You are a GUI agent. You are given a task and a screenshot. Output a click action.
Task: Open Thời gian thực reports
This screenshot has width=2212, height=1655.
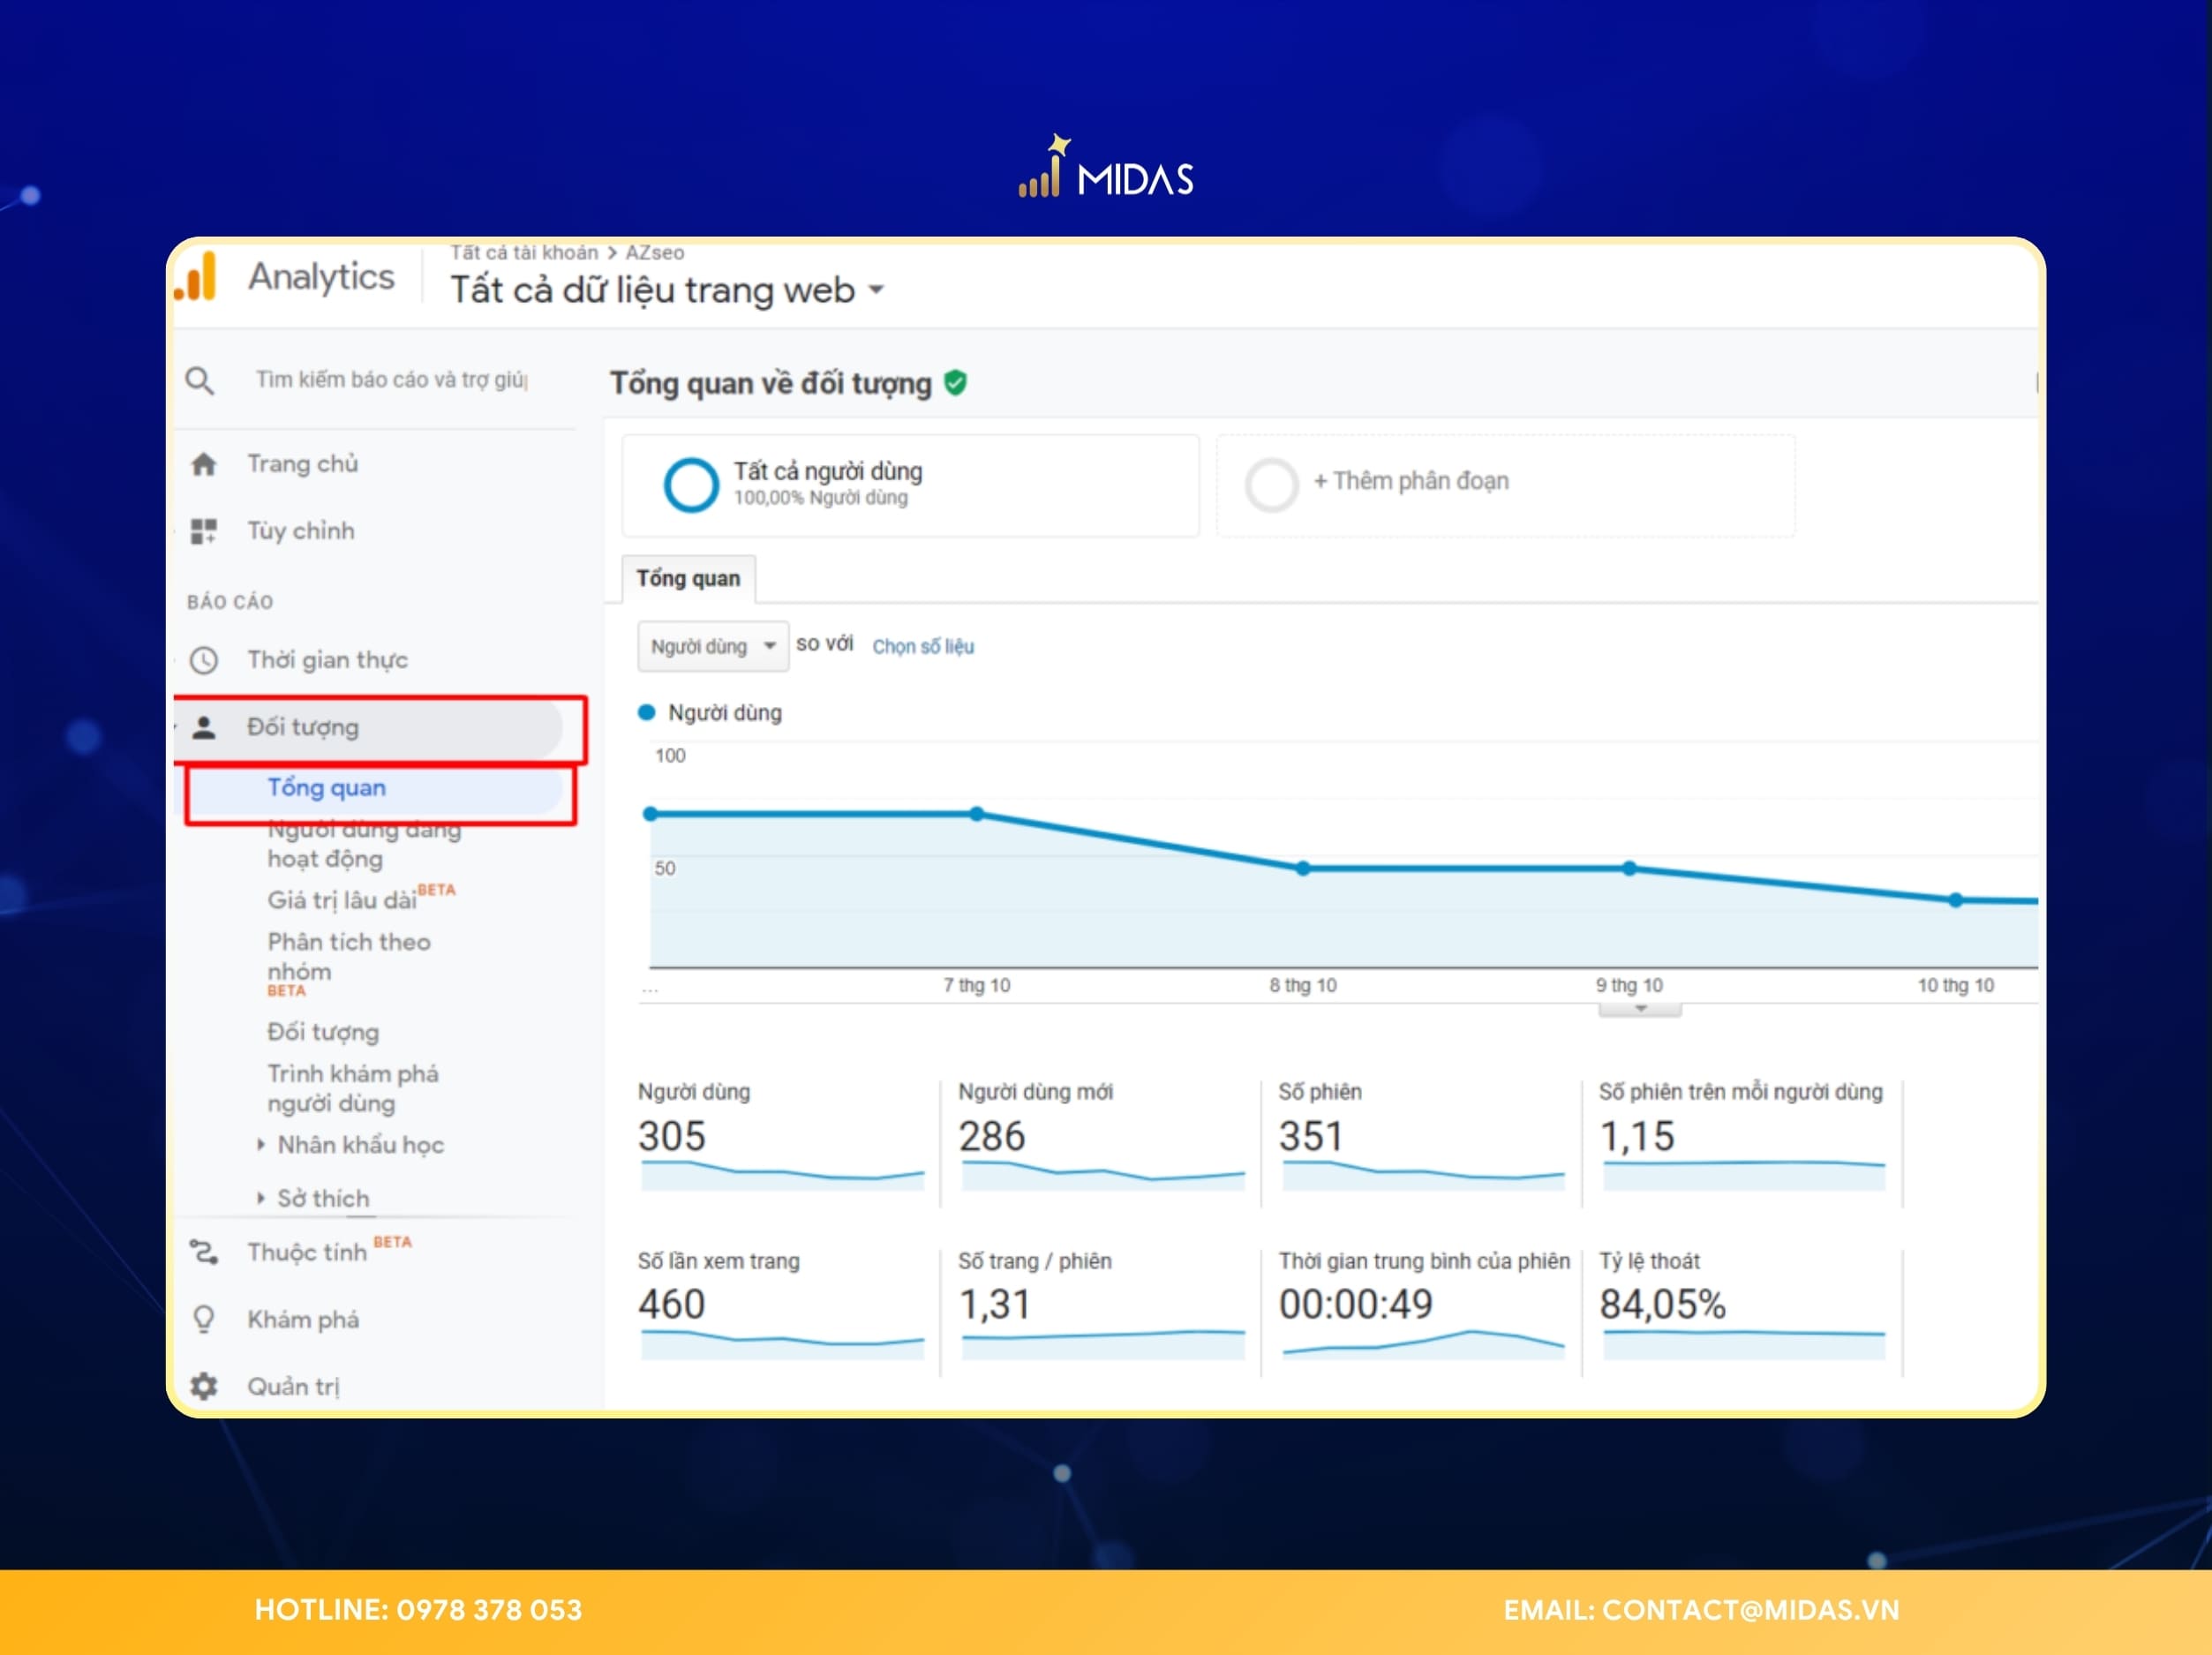pyautogui.click(x=328, y=660)
